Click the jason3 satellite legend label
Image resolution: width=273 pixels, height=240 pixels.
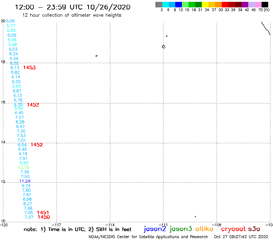(x=181, y=229)
